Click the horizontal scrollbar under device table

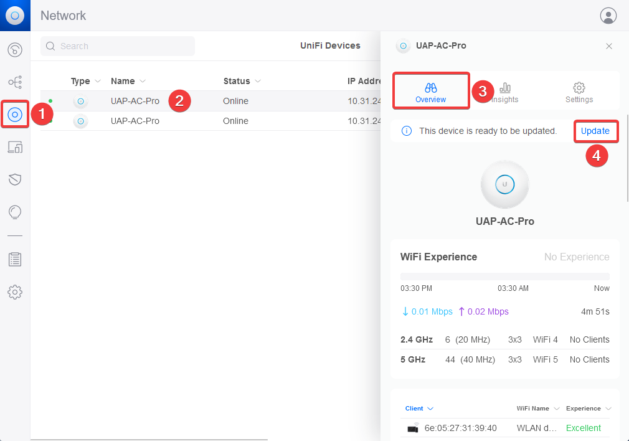(x=149, y=440)
